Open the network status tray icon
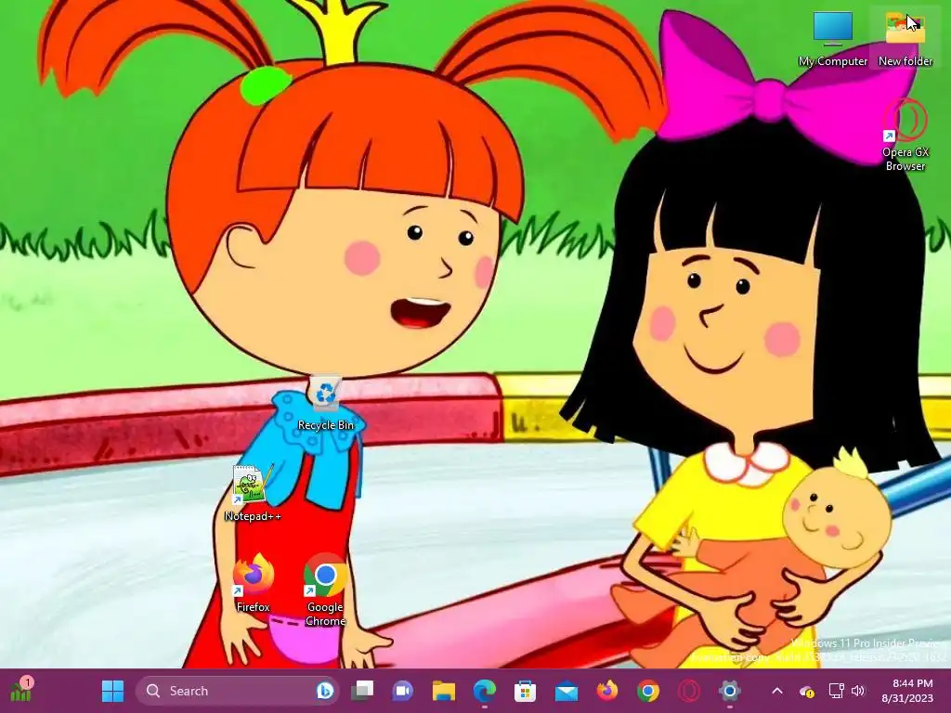The width and height of the screenshot is (951, 713). 837,691
